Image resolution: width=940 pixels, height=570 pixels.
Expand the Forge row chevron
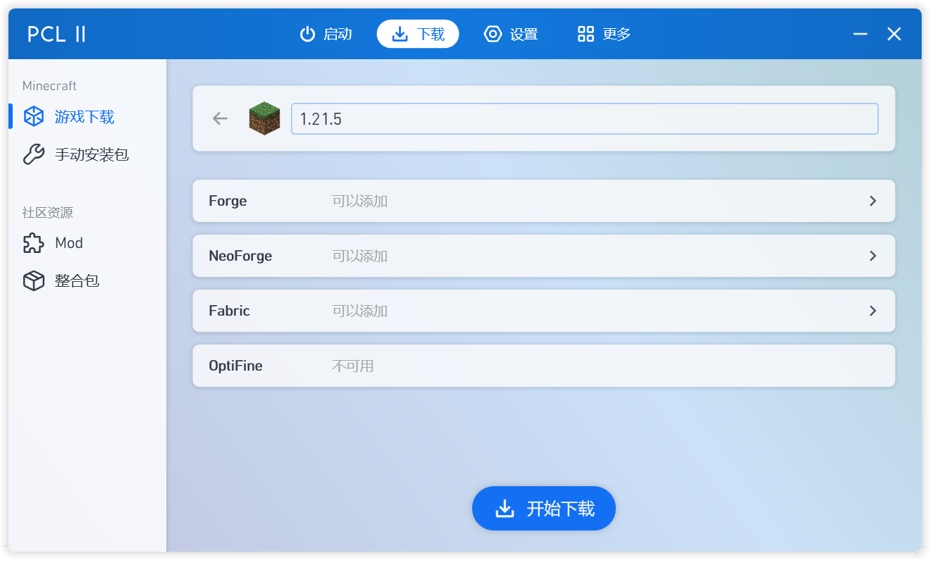873,201
